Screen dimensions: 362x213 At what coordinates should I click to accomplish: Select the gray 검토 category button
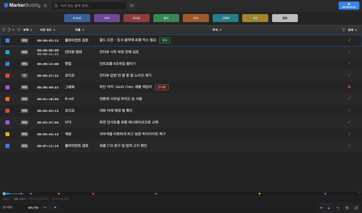[x=285, y=18]
